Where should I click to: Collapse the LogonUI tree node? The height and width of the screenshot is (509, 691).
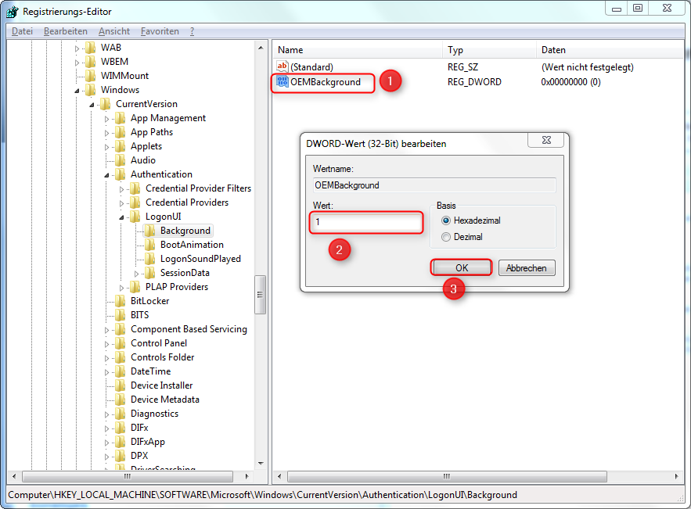click(x=122, y=217)
